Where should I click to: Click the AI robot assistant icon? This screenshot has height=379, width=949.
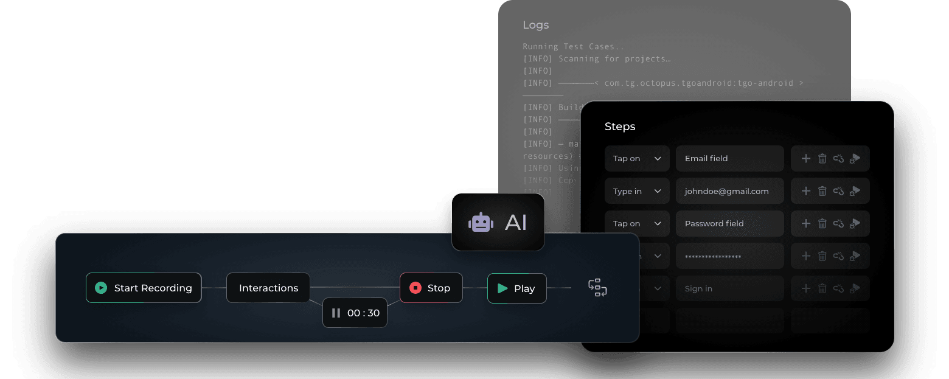[x=481, y=221]
